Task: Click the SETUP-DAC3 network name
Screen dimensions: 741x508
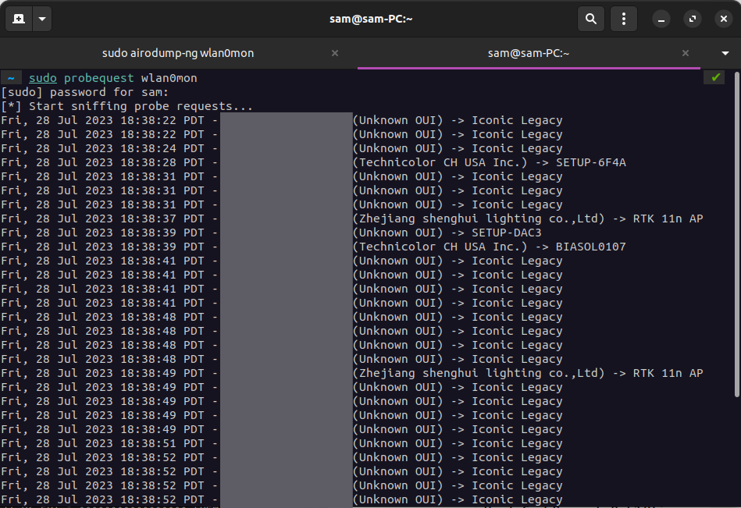Action: click(507, 233)
